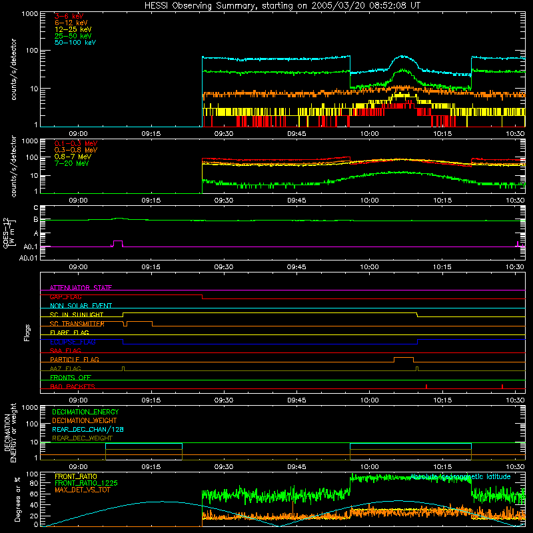533x533 pixels.
Task: Click the GOES-12 axis label
Action: coord(9,233)
